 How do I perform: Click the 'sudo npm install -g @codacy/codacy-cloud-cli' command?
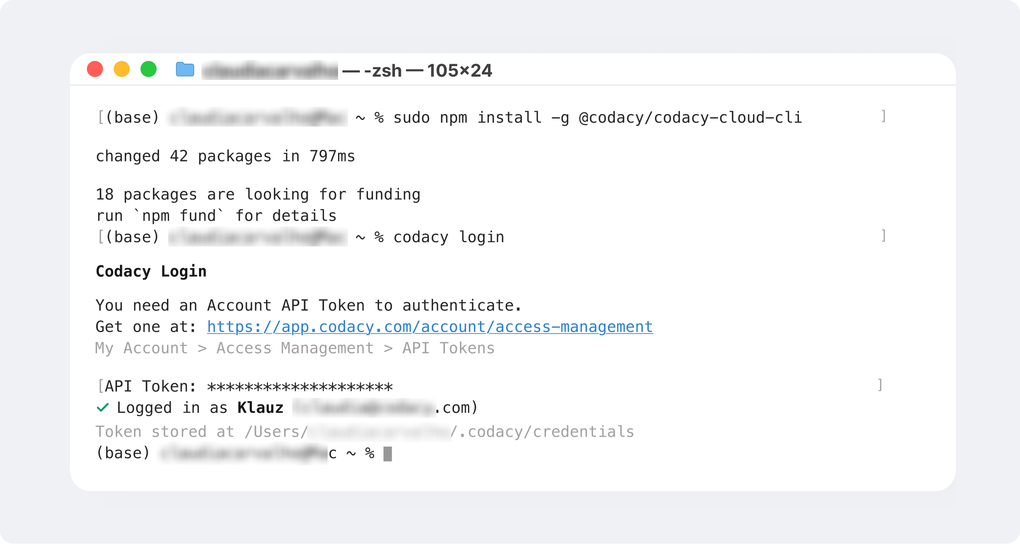(x=598, y=118)
